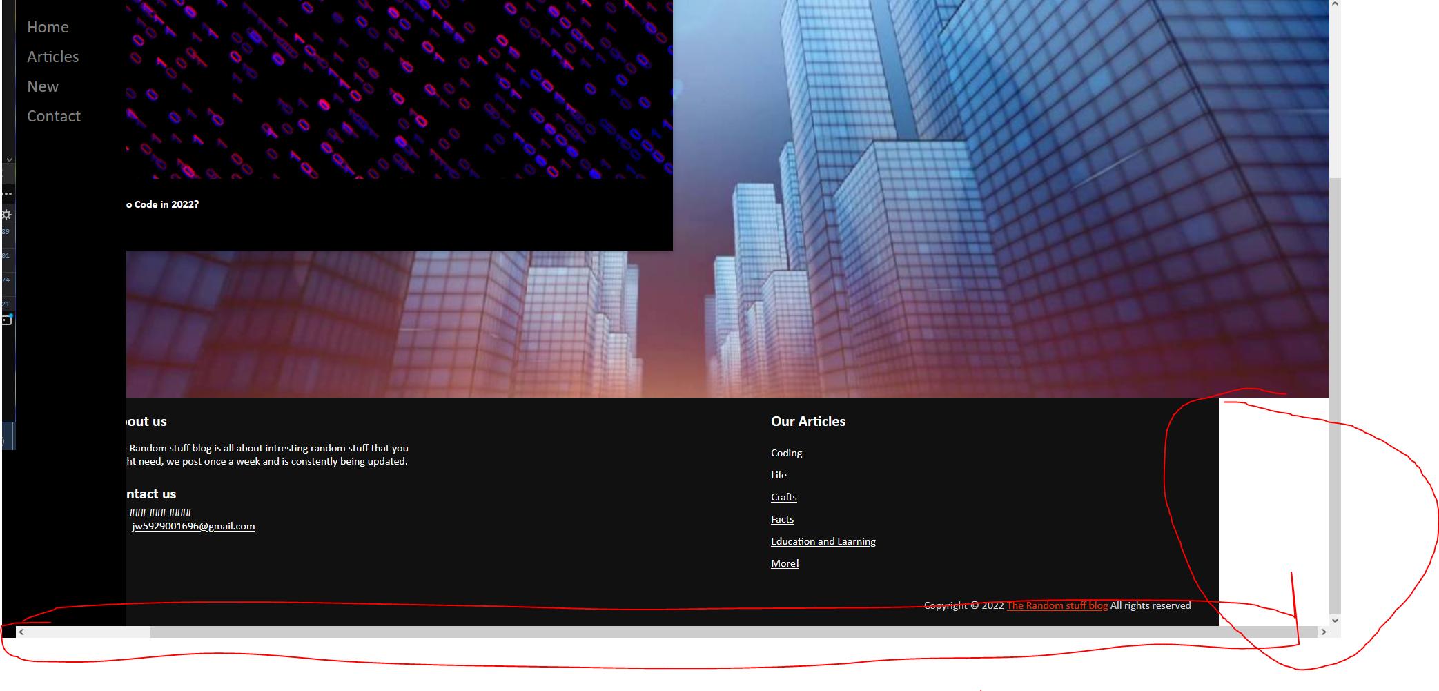Open the Coding articles link

[x=786, y=453]
